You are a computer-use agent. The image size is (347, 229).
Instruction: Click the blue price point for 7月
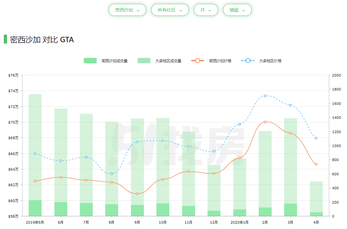[86, 157]
